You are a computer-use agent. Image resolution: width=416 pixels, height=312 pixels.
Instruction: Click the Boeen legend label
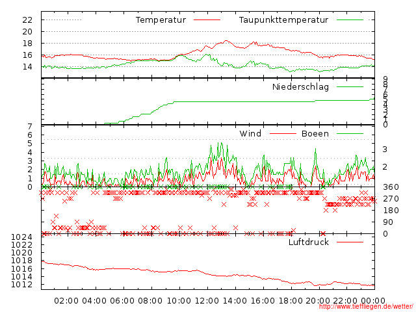click(x=315, y=133)
